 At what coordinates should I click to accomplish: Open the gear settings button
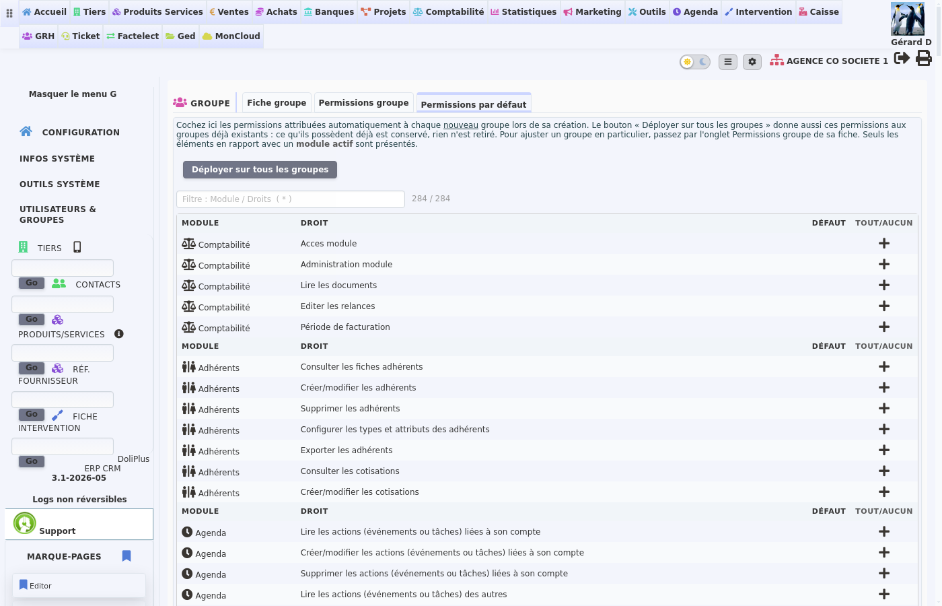752,62
